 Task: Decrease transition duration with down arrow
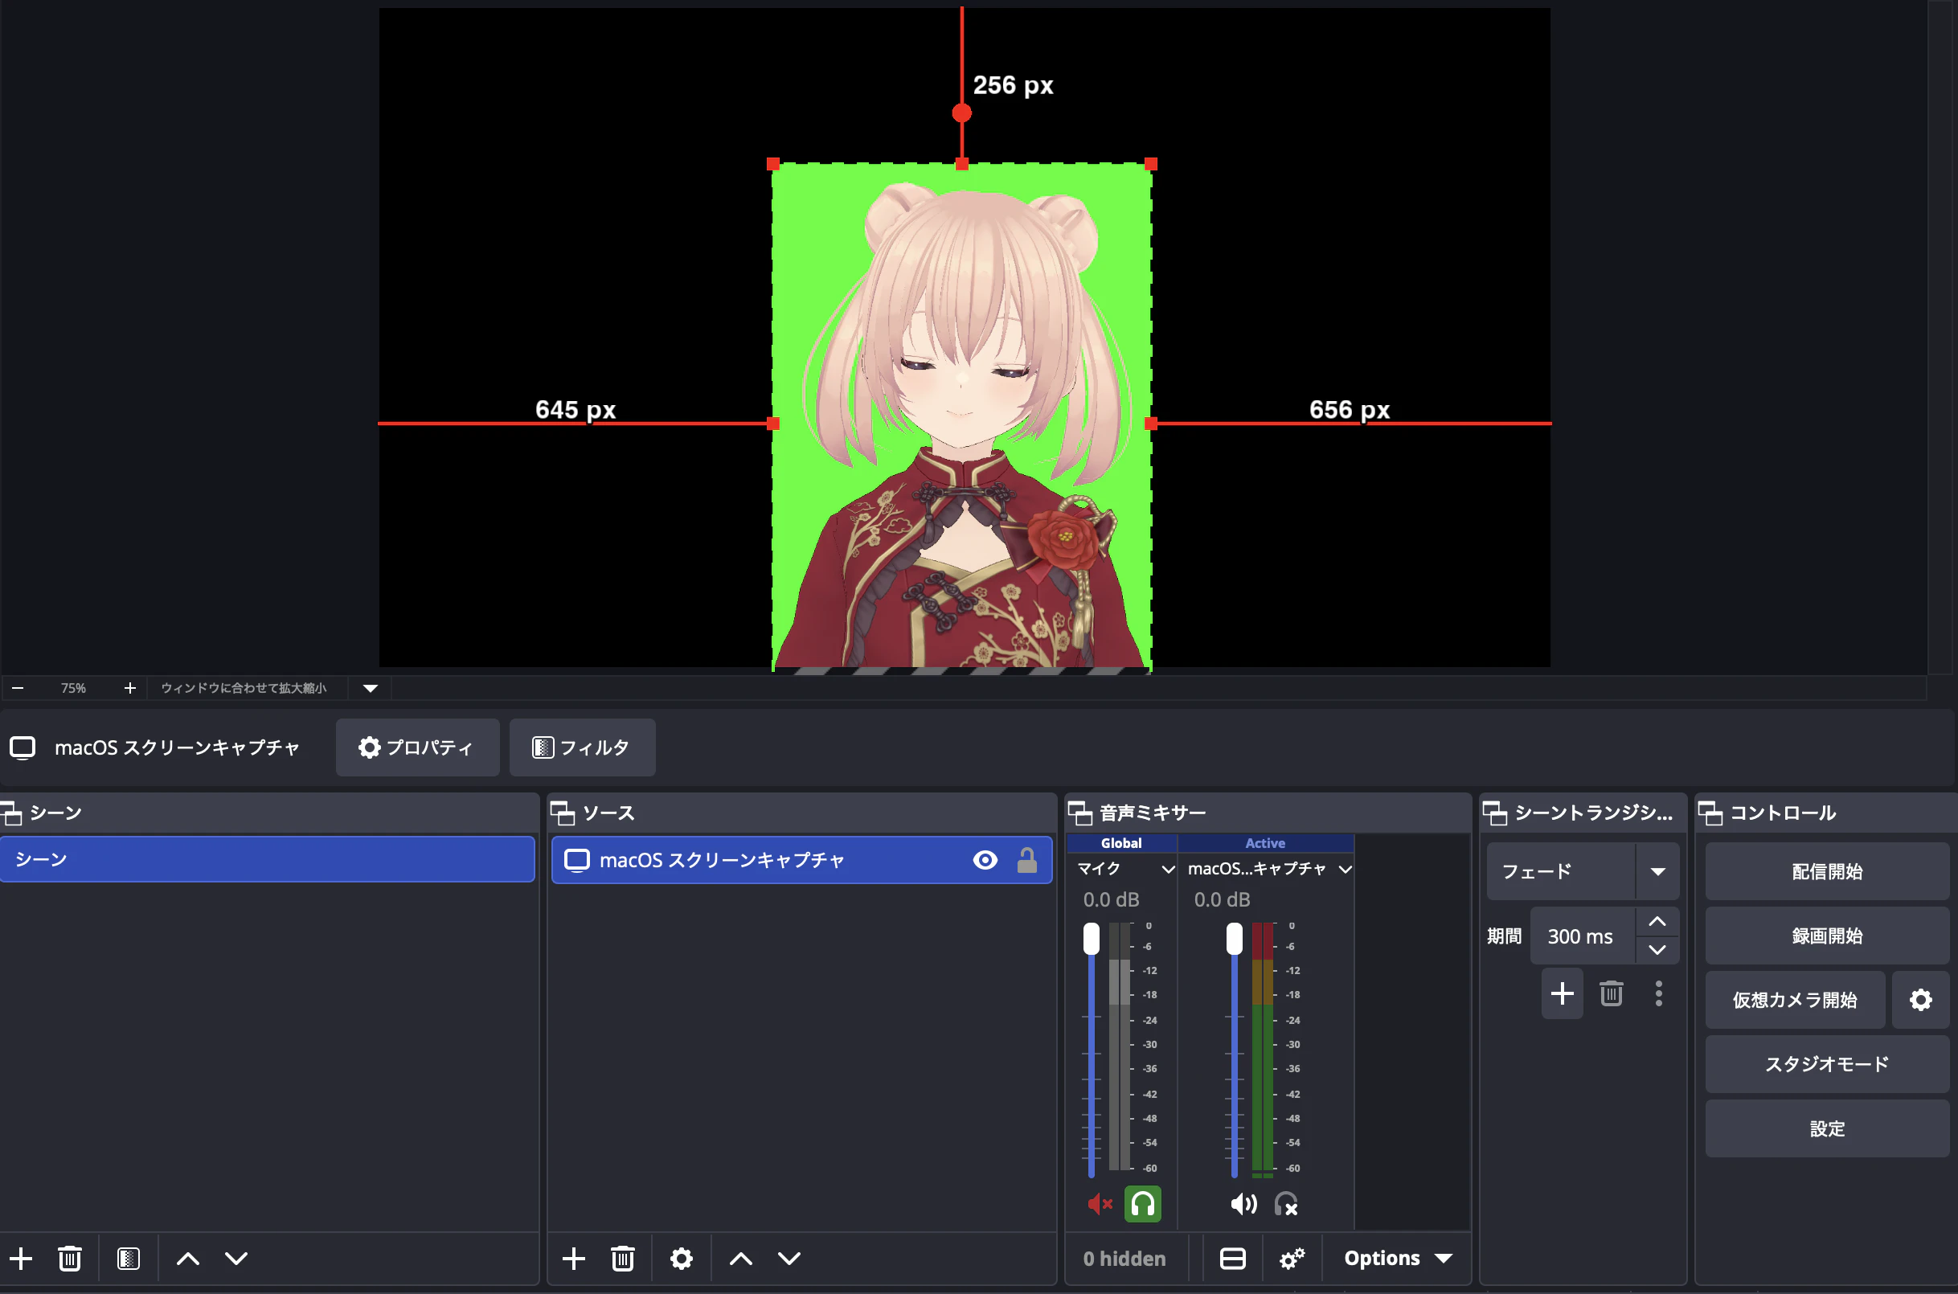pos(1657,951)
